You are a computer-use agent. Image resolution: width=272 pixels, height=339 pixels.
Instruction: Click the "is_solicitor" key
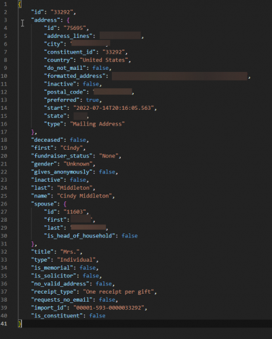pos(54,276)
